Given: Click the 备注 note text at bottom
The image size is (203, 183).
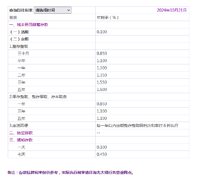Looking at the screenshot, I should tap(70, 173).
